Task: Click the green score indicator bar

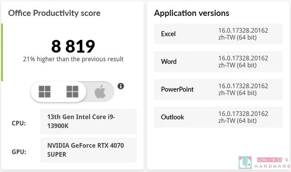Action: click(2, 52)
